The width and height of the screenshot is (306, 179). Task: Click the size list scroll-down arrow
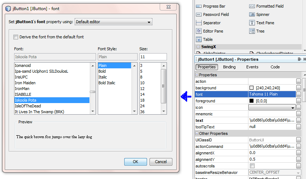coord(164,111)
